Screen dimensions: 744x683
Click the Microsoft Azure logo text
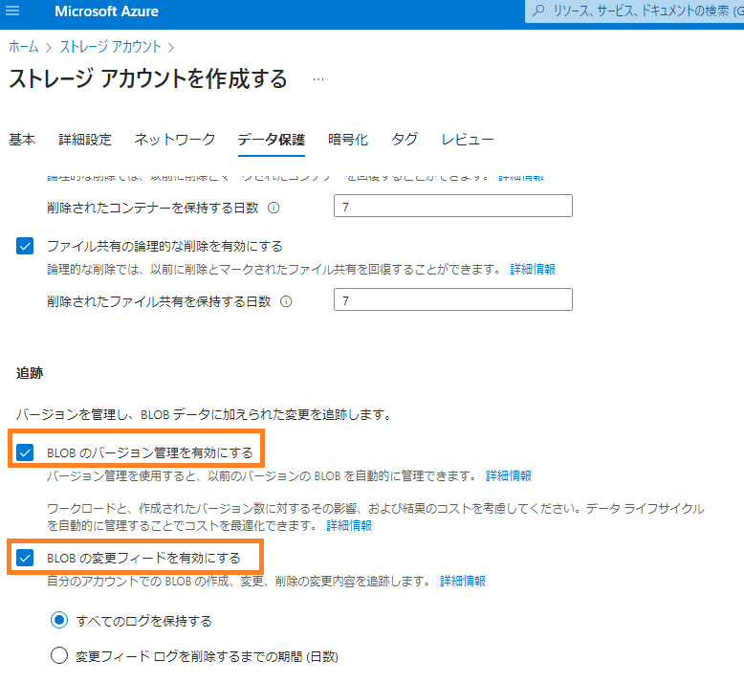(106, 11)
